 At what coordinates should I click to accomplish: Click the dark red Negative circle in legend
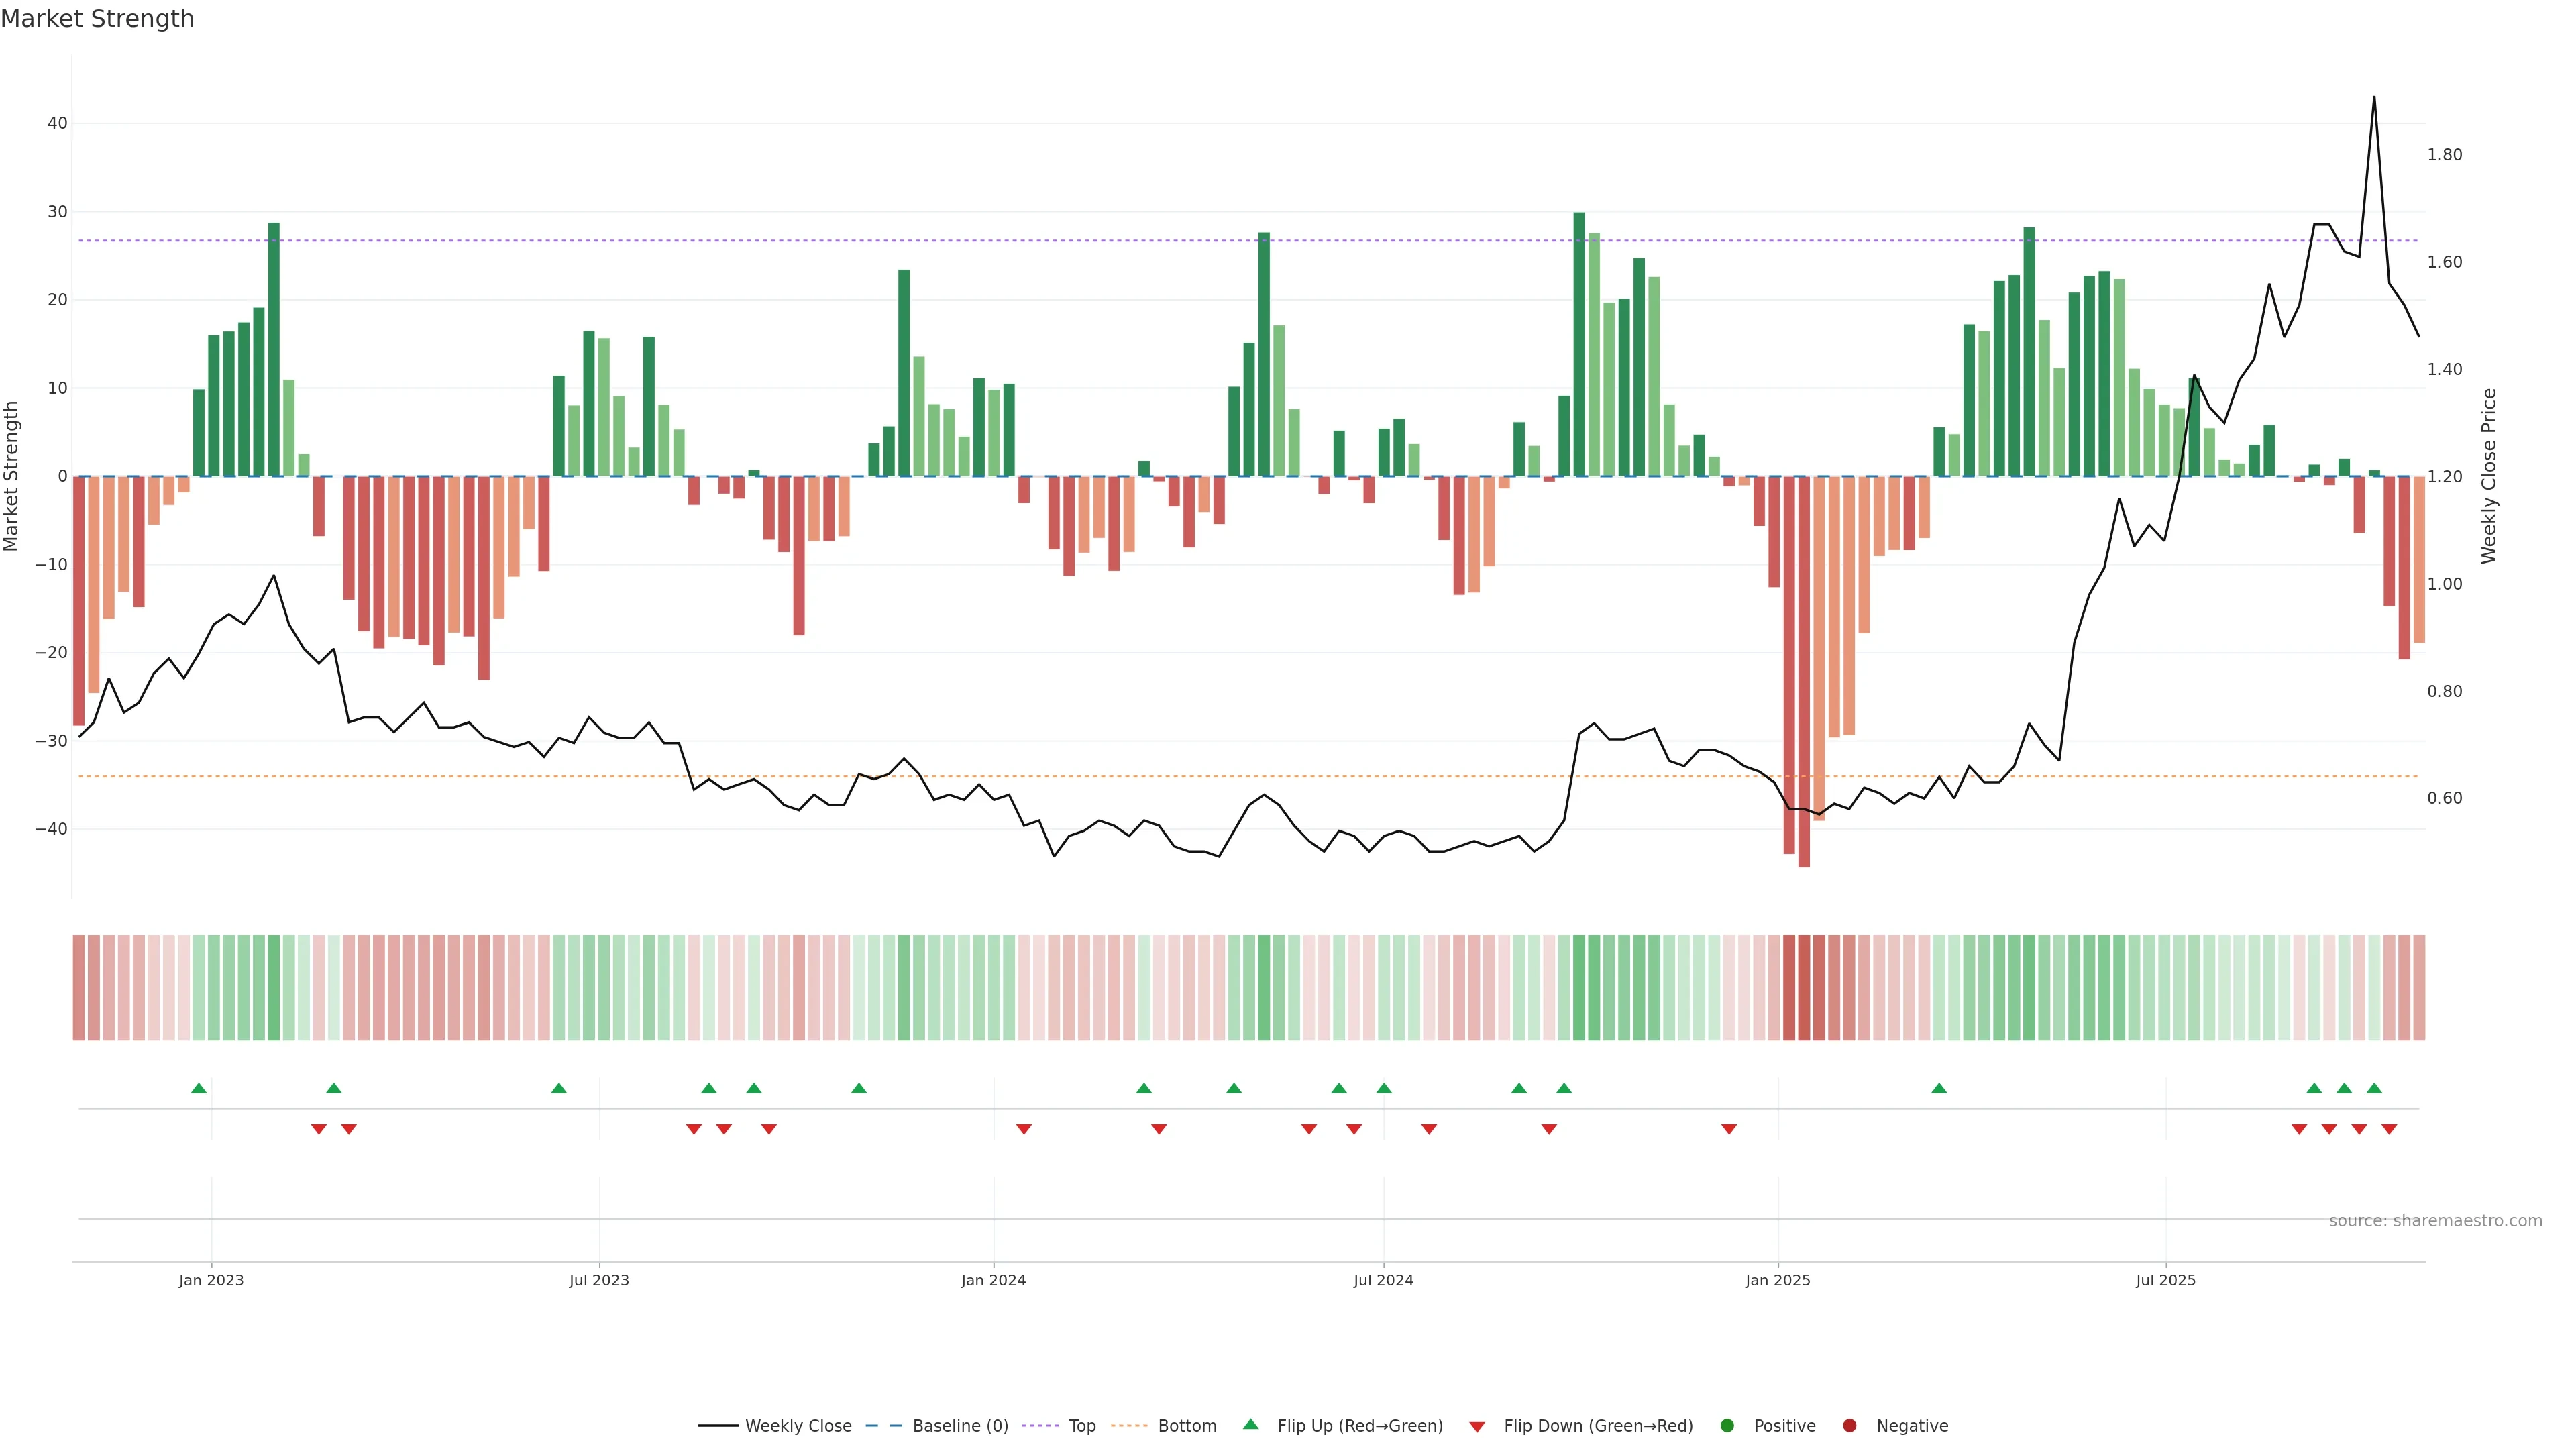click(x=1849, y=1425)
